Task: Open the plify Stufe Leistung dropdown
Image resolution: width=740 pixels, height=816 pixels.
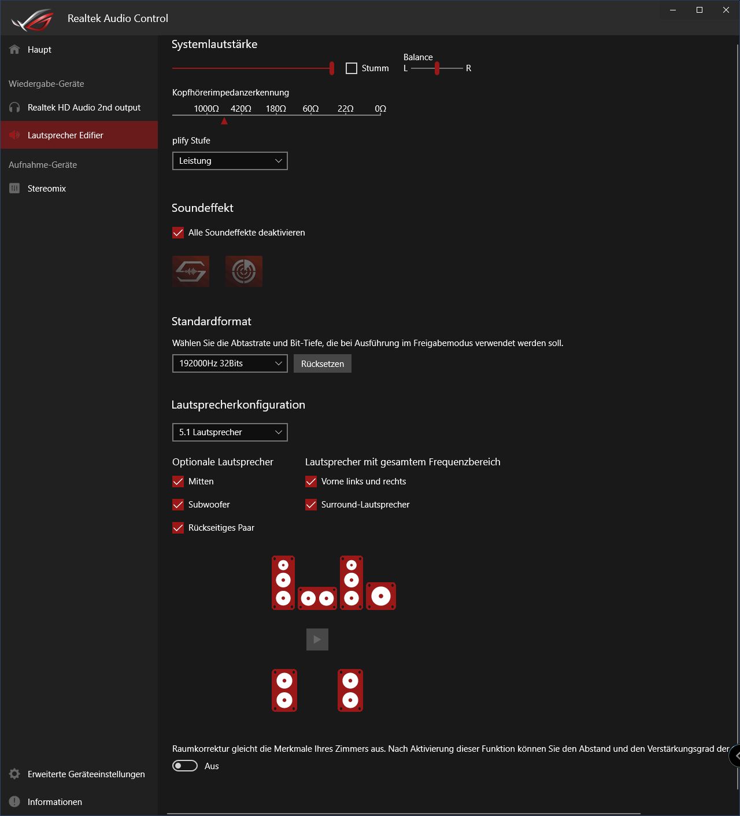Action: coord(230,161)
